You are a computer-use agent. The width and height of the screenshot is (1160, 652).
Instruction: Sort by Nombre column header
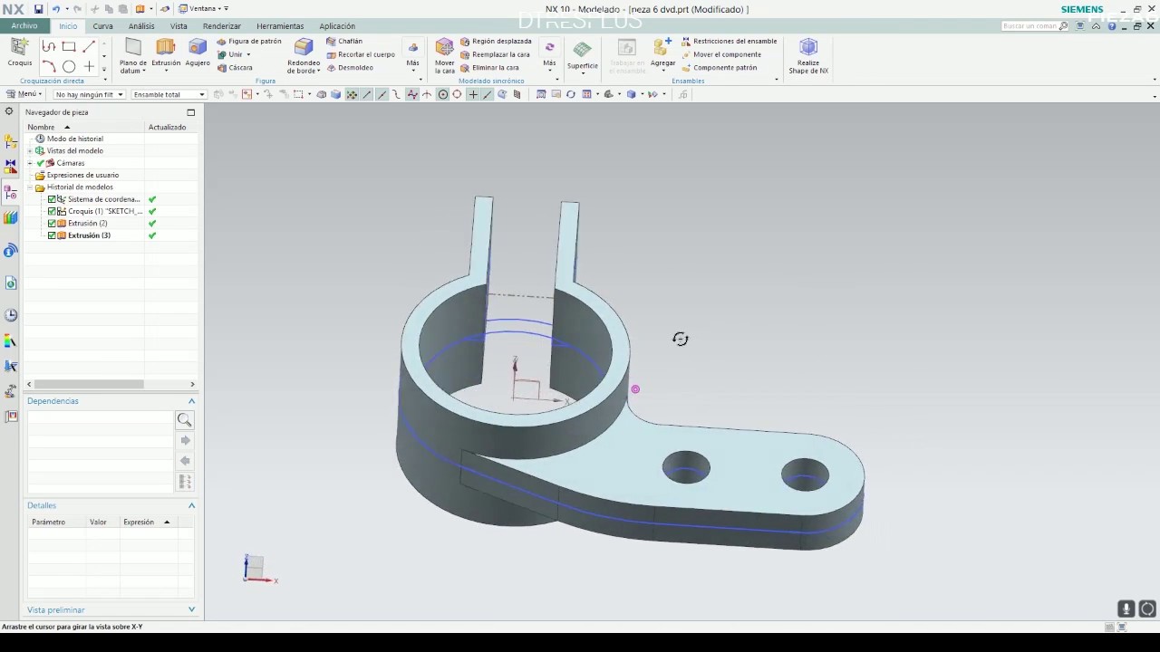(x=84, y=127)
